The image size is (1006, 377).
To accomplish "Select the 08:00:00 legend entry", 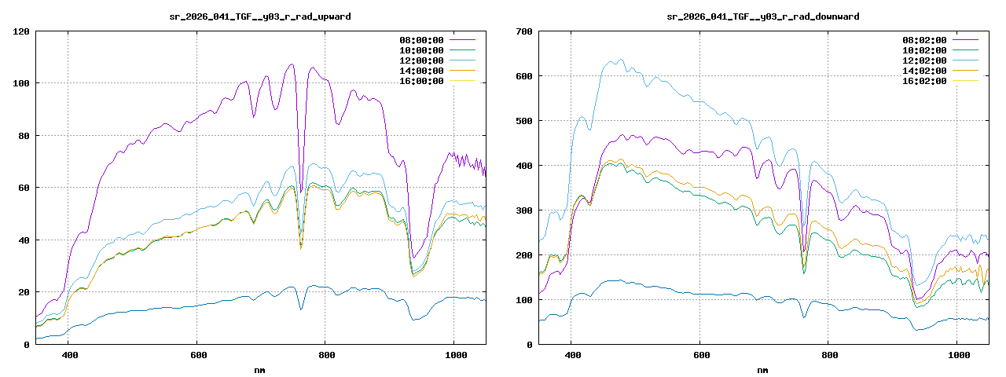I will coord(421,40).
